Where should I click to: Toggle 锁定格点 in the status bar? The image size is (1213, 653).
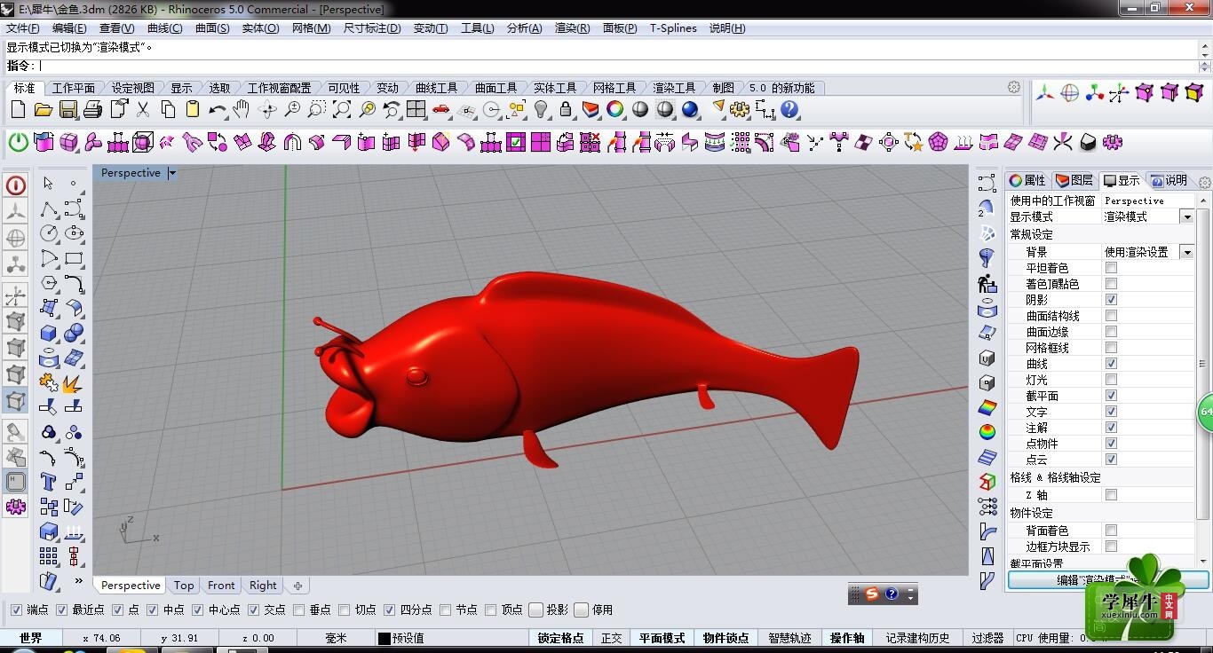click(560, 638)
